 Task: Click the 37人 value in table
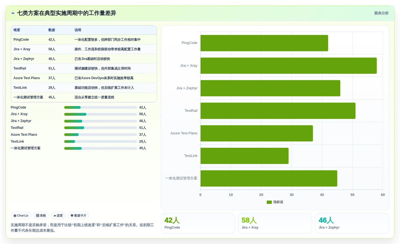tap(52, 78)
